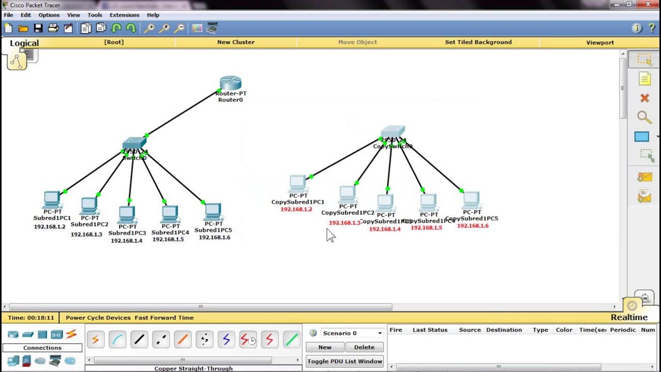Choose the Delete tool
The width and height of the screenshot is (661, 372).
click(644, 98)
